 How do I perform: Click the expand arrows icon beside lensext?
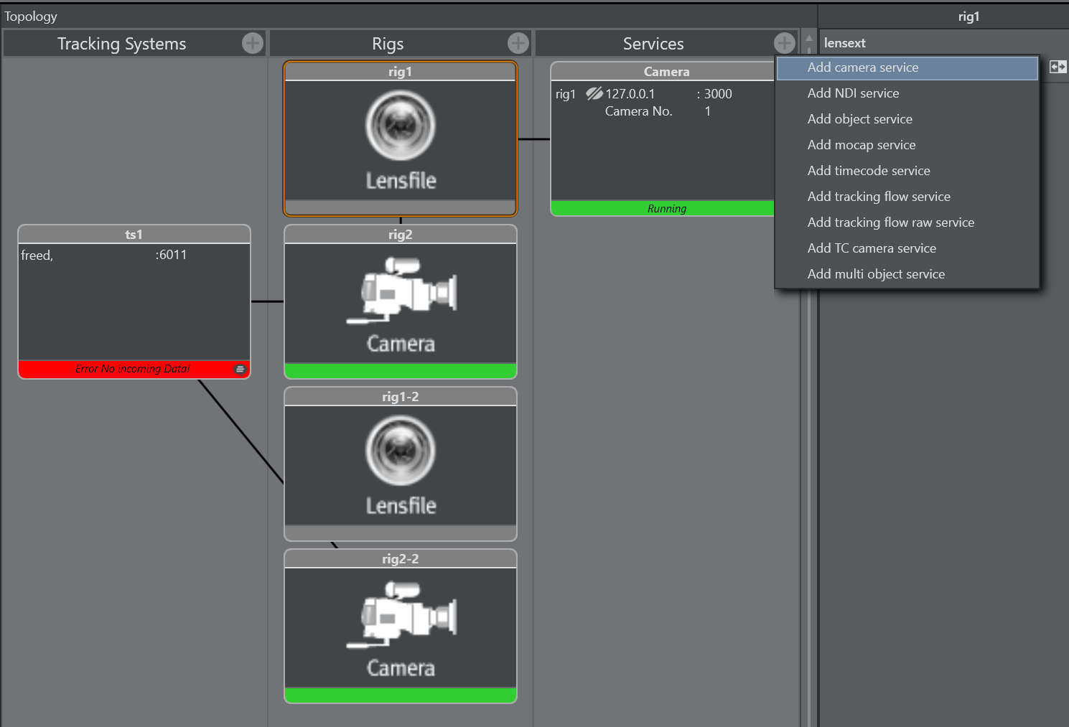pyautogui.click(x=1058, y=67)
